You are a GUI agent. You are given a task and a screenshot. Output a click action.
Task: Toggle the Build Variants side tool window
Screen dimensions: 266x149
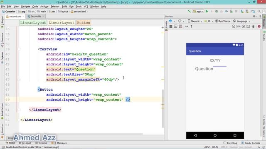2,111
